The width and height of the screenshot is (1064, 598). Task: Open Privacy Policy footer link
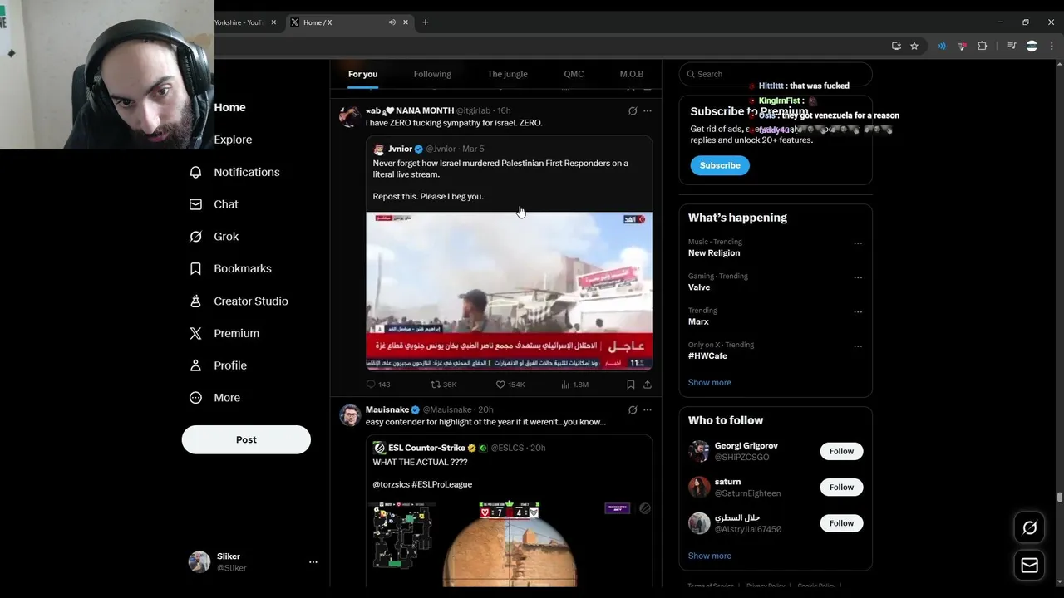766,586
